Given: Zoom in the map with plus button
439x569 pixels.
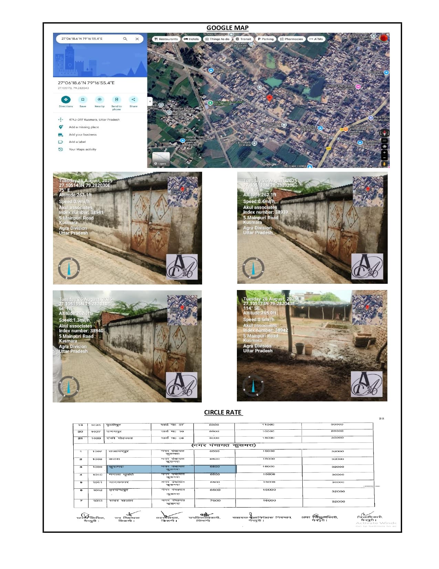Looking at the screenshot, I should click(384, 152).
